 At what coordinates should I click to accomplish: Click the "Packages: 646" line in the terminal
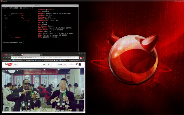tap(44, 17)
